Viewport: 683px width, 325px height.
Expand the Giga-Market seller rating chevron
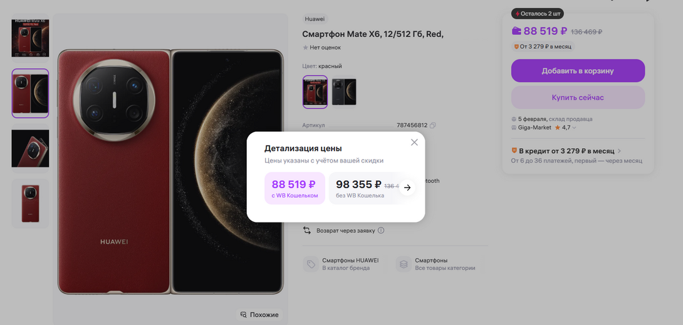(575, 127)
